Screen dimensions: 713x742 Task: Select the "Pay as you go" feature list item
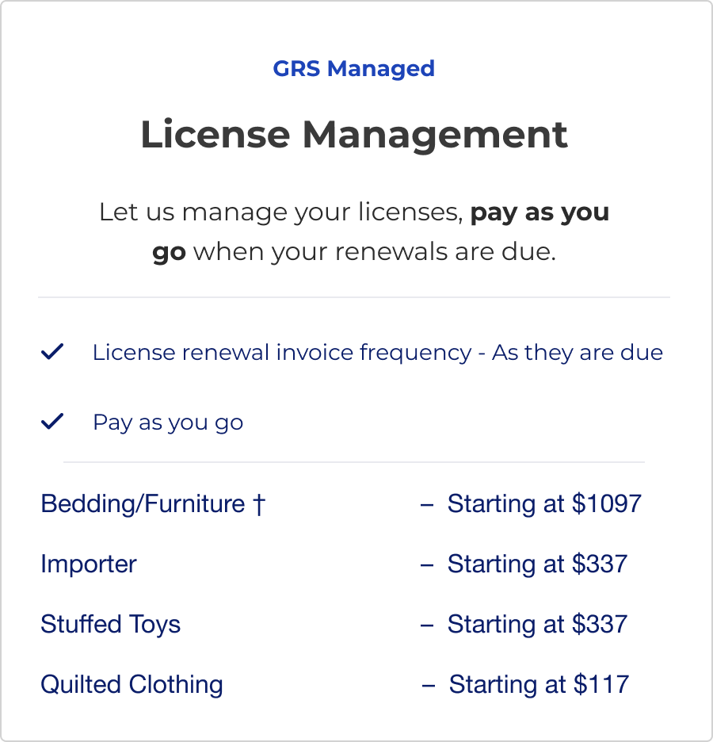click(168, 422)
